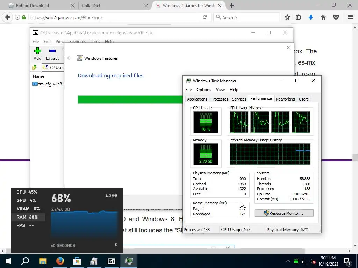The height and width of the screenshot is (268, 358).
Task: Open Resource Monitor
Action: pyautogui.click(x=284, y=213)
